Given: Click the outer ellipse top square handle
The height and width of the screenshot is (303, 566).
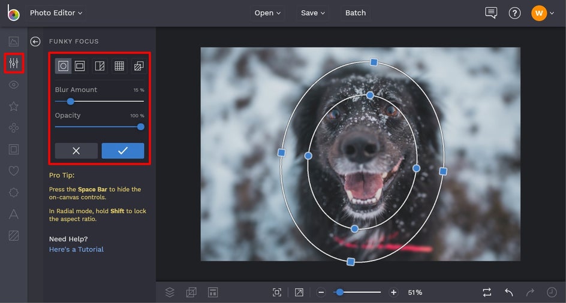Looking at the screenshot, I should click(x=374, y=62).
